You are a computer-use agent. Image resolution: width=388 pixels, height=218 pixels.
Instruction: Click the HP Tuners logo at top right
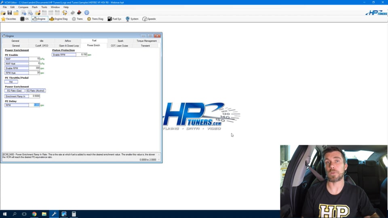click(x=376, y=13)
